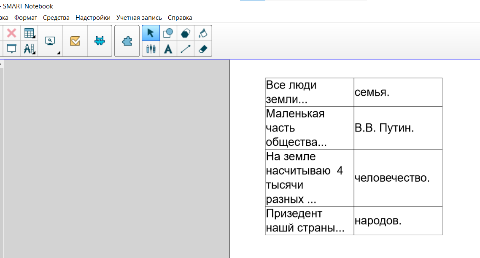Open the Справка menu
The image size is (480, 258).
(x=180, y=18)
